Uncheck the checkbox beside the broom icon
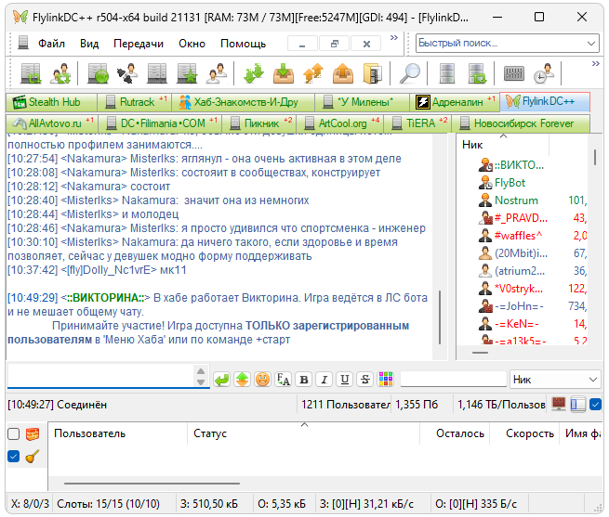 pos(13,456)
